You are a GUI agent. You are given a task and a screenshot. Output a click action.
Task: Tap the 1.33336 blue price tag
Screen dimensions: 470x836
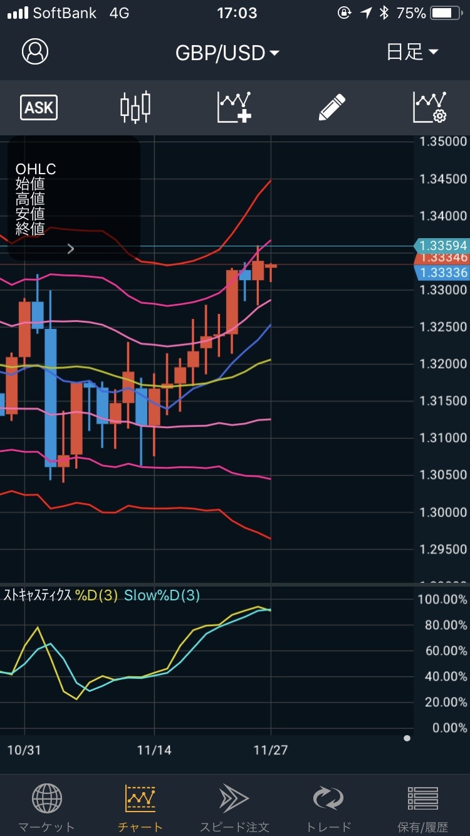[x=442, y=272]
